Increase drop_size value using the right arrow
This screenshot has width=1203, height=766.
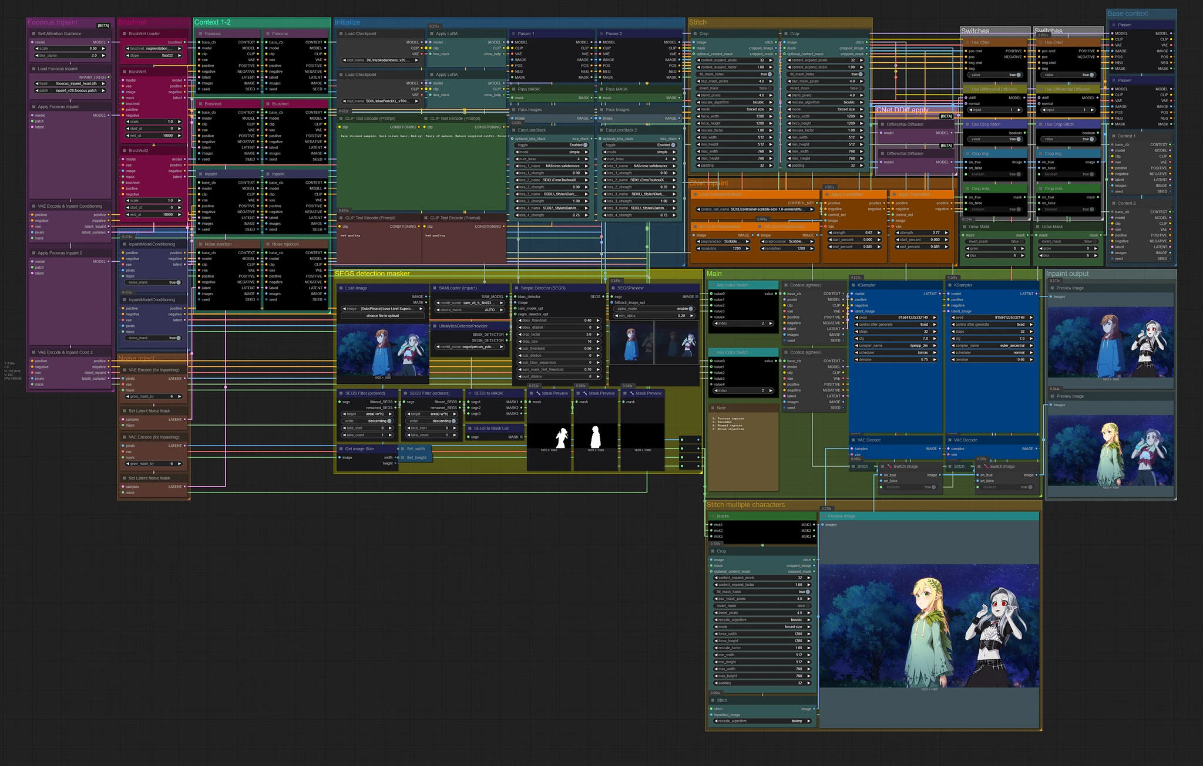(x=599, y=342)
